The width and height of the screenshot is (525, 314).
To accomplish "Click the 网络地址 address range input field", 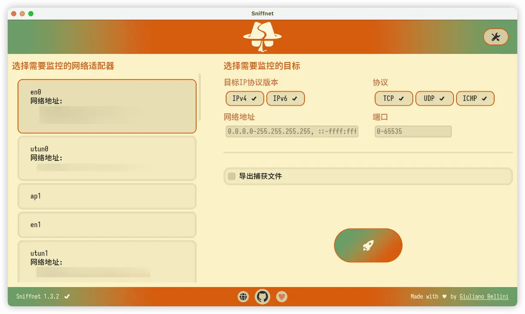I will click(x=292, y=131).
